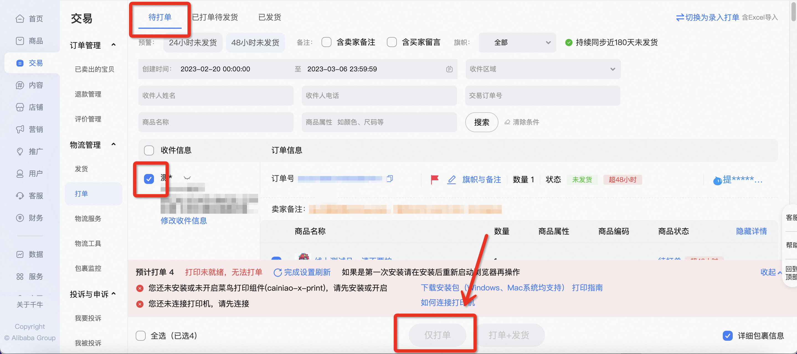Open the 推广 promotion bulb icon
The width and height of the screenshot is (797, 354).
[x=20, y=151]
